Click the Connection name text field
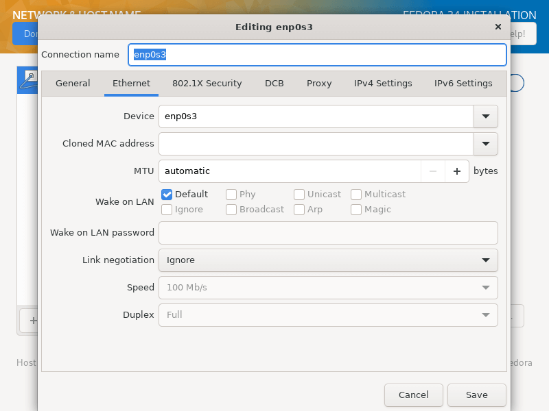This screenshot has height=411, width=549. point(317,55)
